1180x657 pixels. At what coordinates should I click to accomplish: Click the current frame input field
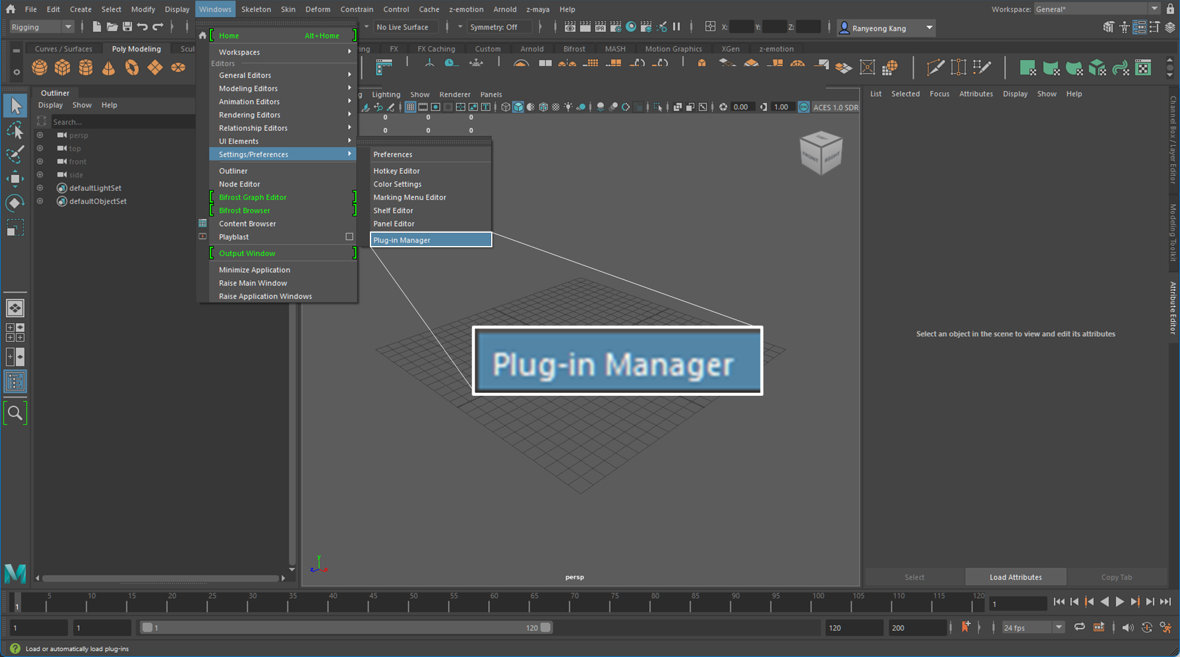1018,604
